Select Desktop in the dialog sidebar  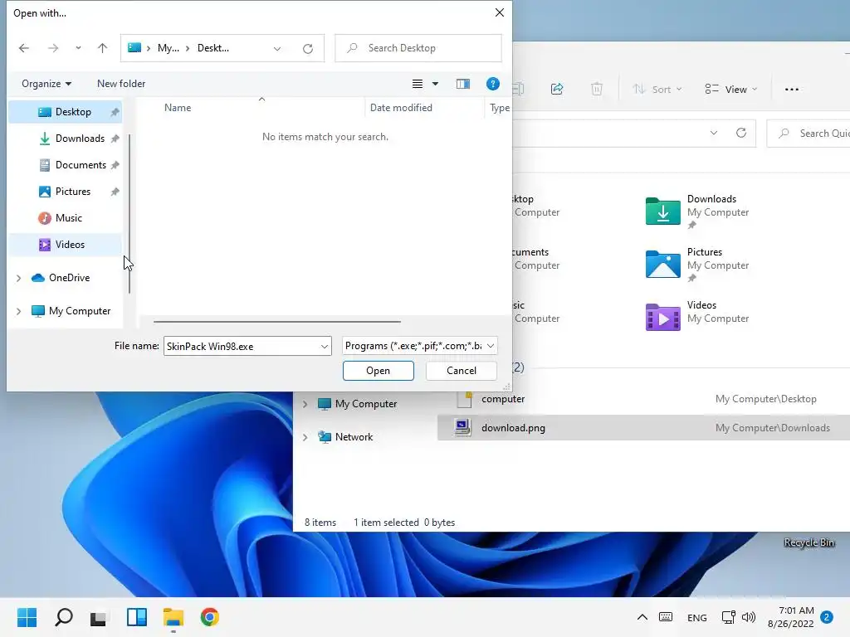[65, 112]
